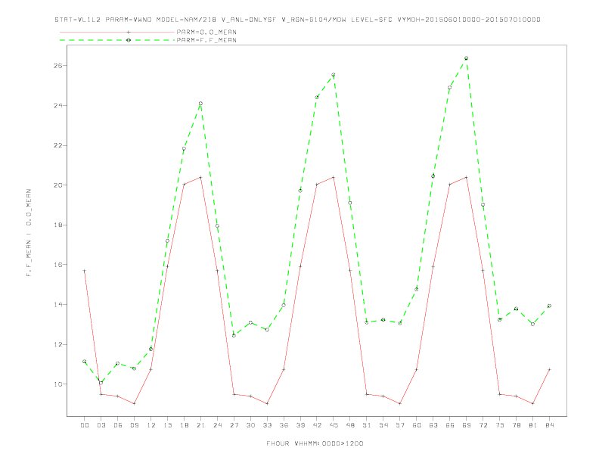Select the PARM=F.F_MEAN legend label
599x463 pixels.
pyautogui.click(x=206, y=40)
